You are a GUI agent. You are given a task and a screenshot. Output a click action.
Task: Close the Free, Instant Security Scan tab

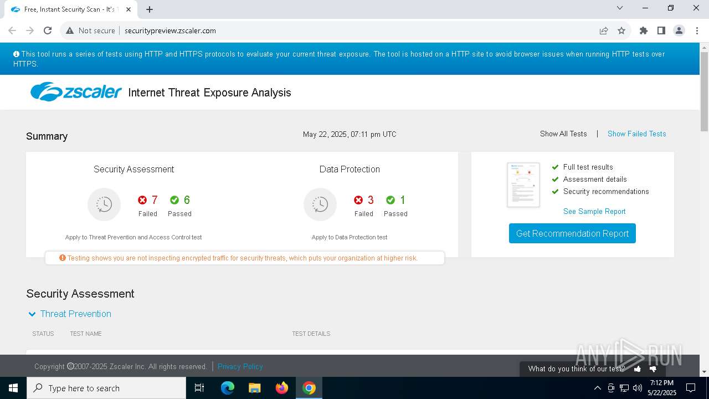129,9
